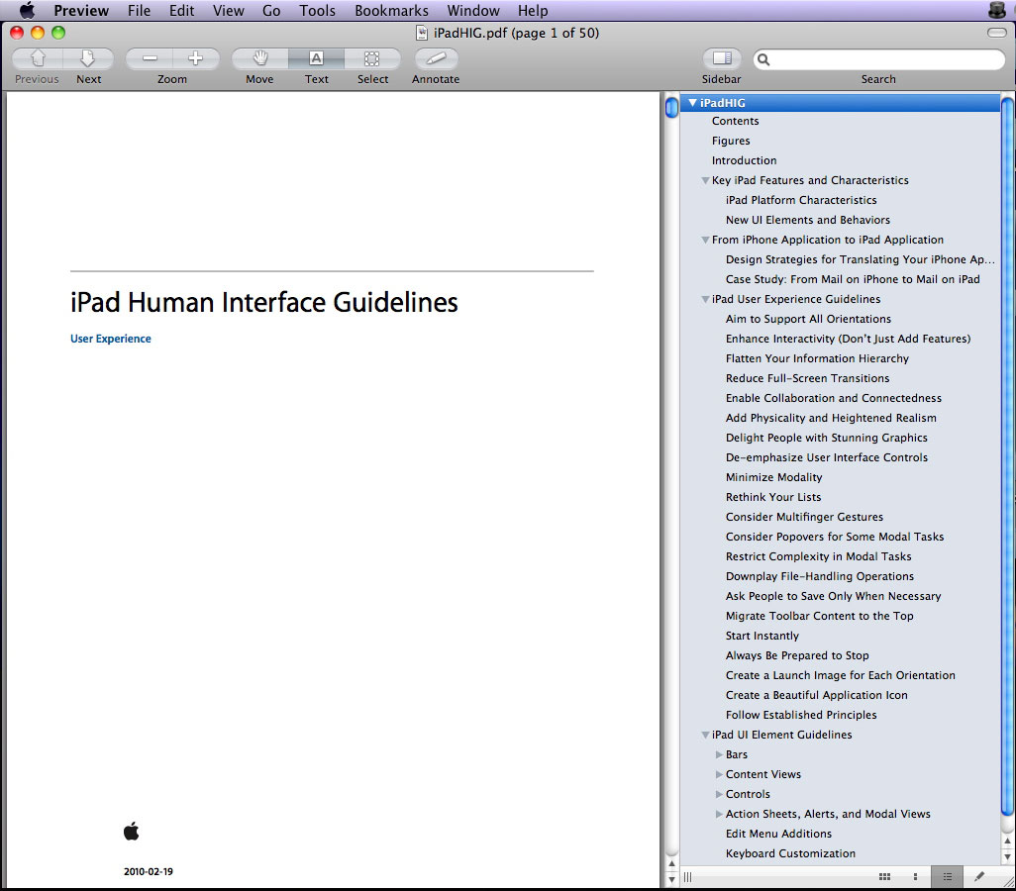
Task: Select Keyboard Customization outline entry
Action: [x=790, y=853]
